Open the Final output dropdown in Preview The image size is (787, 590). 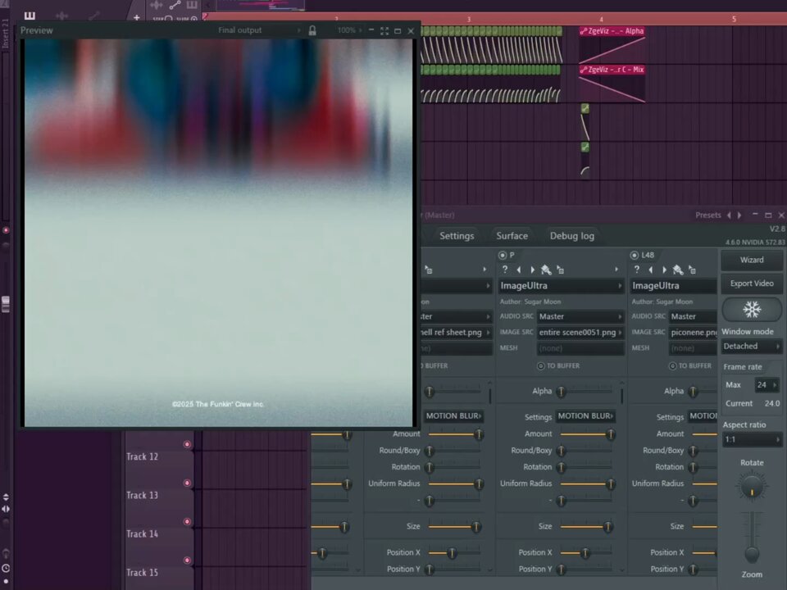[260, 30]
